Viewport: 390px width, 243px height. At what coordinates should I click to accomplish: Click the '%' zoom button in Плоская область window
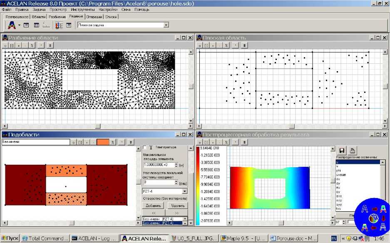pos(226,45)
